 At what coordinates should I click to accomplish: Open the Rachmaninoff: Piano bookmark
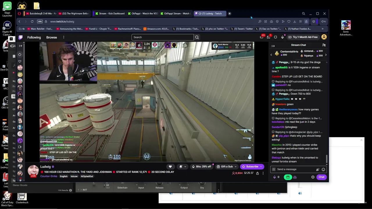[128, 29]
